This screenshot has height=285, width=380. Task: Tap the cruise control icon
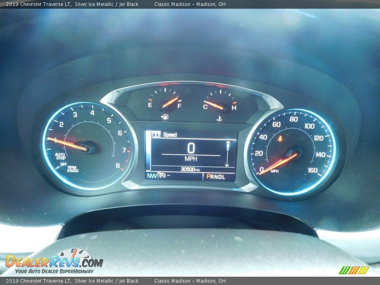162,176
